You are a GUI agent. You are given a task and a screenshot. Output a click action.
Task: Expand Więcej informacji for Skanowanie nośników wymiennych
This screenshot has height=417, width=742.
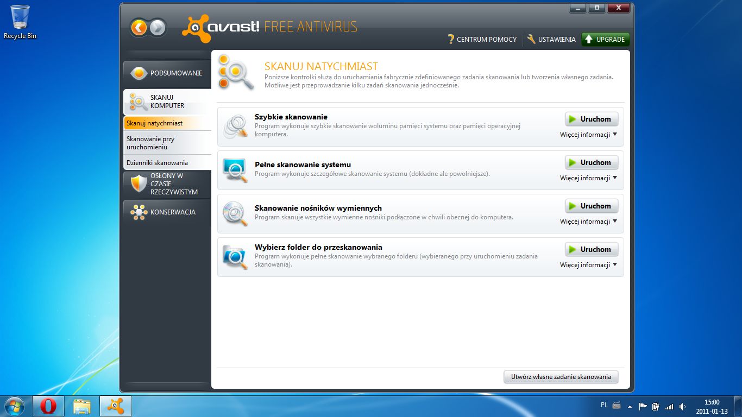pyautogui.click(x=588, y=222)
